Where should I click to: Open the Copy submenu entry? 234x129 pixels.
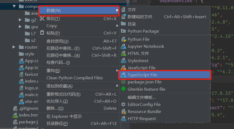[52, 26]
